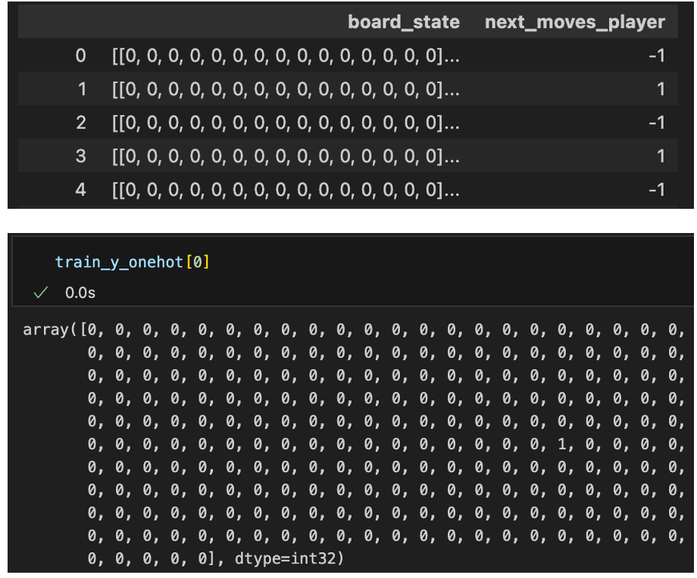Screen dimensions: 697x578
Task: Click next_moves_player value in row 0
Action: (656, 56)
